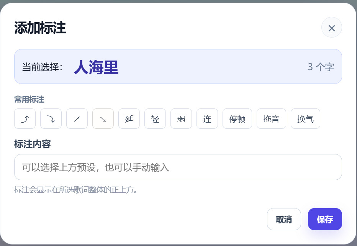Screen dimensions: 357x246
Task: Select the curved downward arrow preset
Action: (51, 119)
